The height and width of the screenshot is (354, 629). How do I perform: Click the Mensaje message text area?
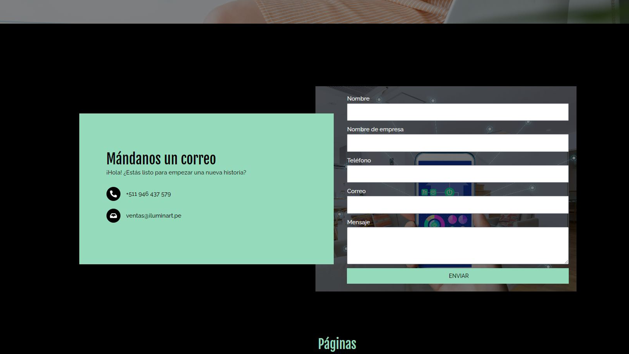point(457,244)
